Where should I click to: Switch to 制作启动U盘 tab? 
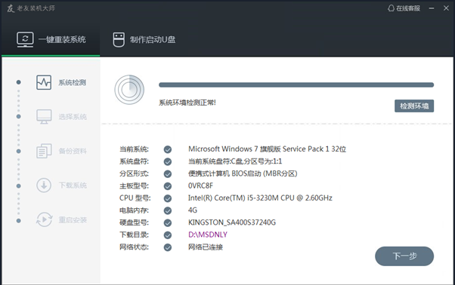tap(144, 40)
